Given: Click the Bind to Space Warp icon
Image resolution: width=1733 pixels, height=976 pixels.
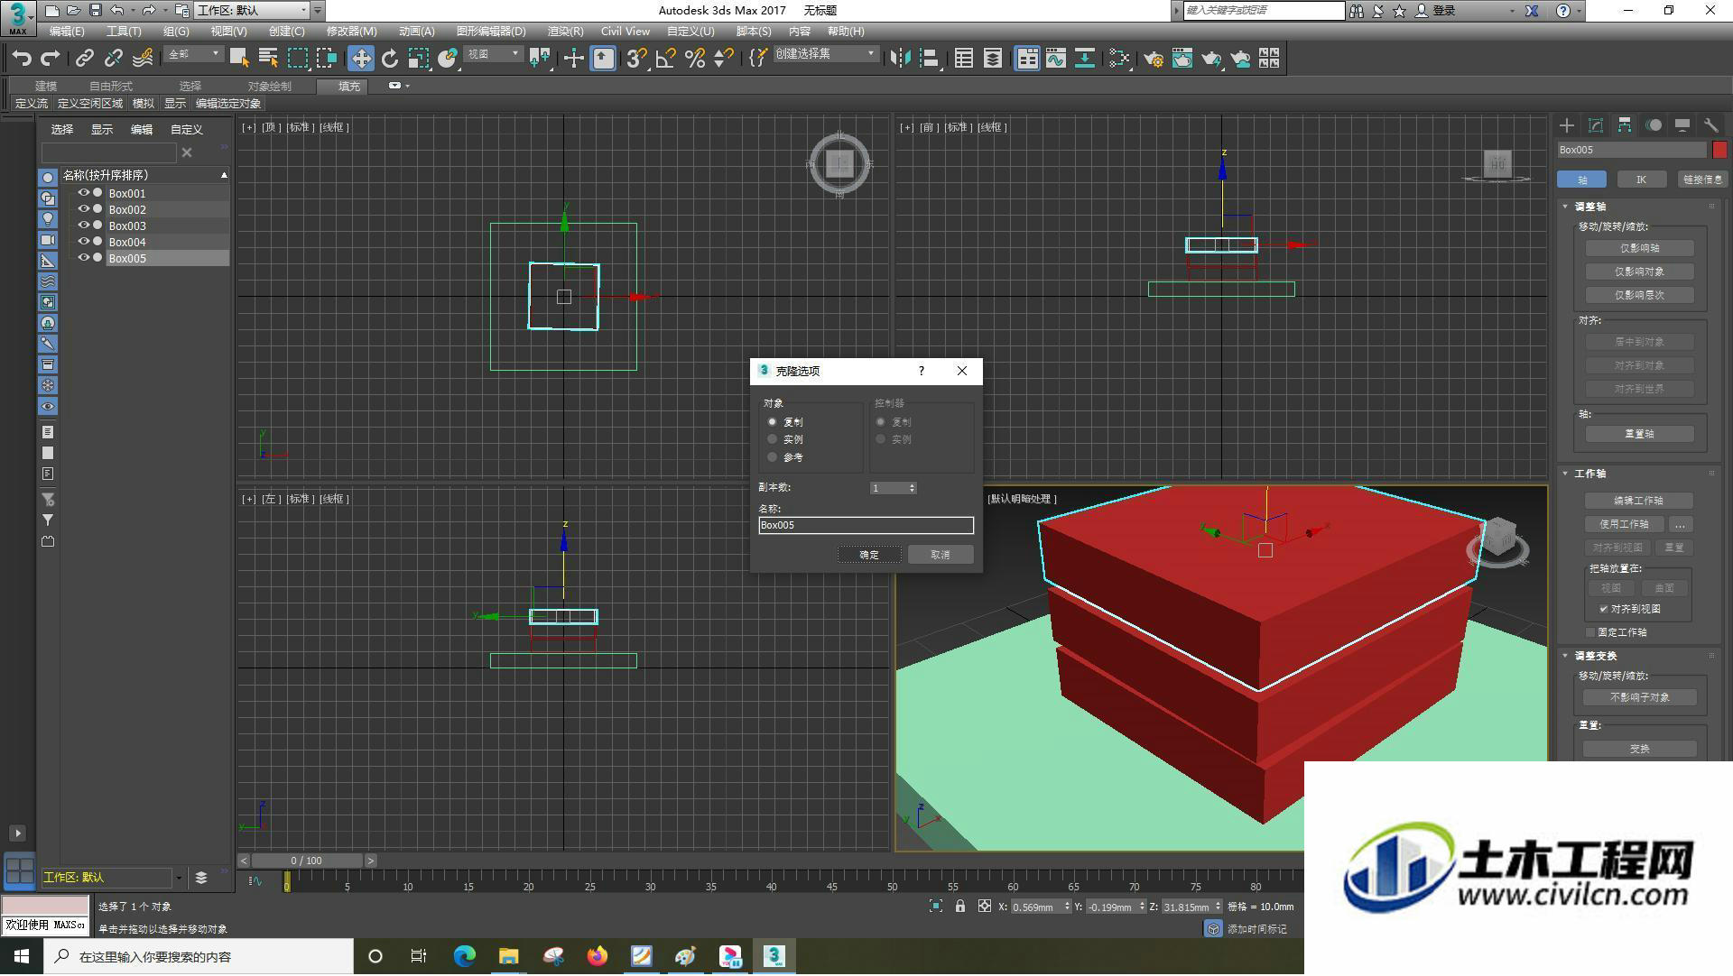Looking at the screenshot, I should [143, 59].
